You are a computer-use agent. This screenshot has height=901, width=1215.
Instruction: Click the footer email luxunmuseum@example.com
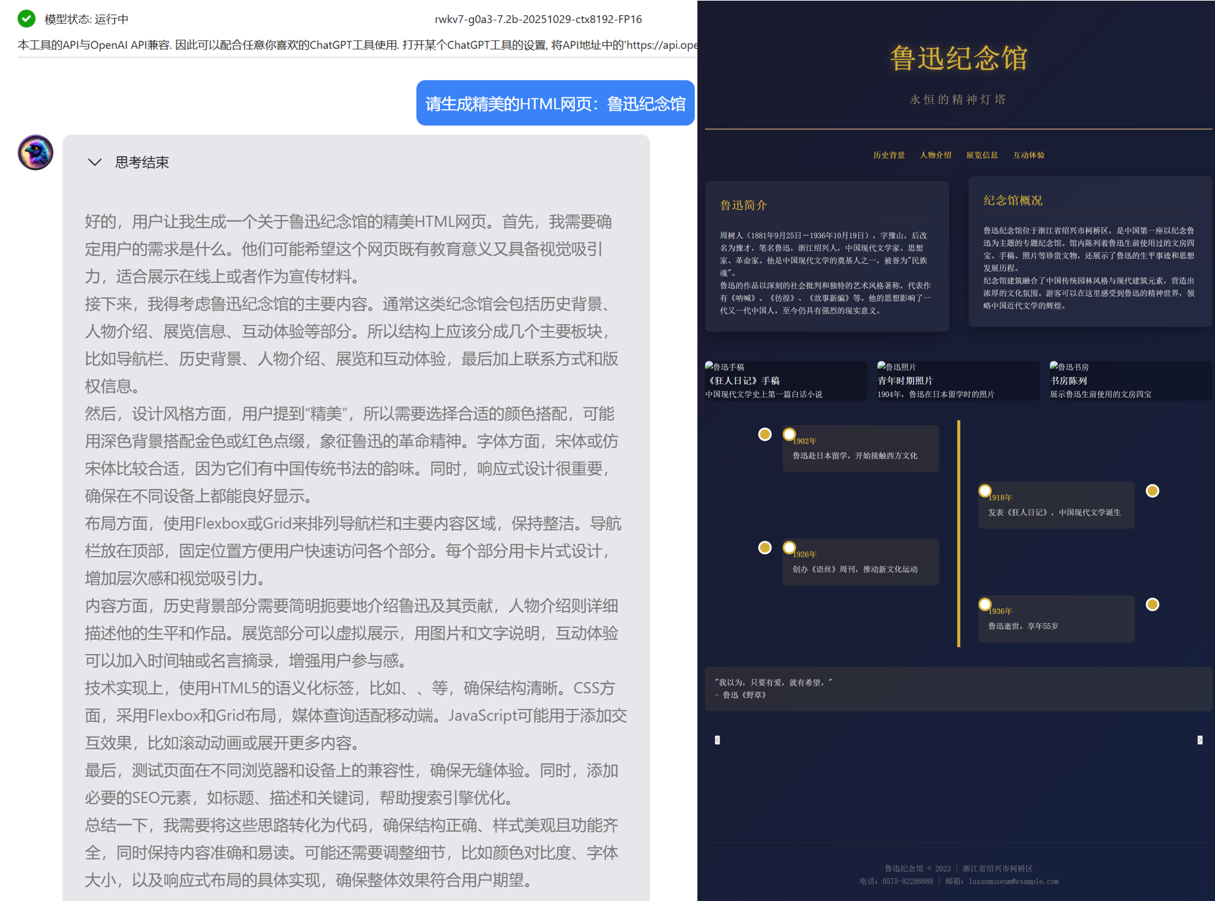1013,881
